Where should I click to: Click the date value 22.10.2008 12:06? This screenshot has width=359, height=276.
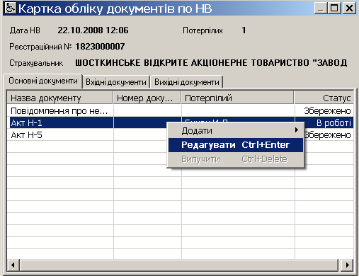click(x=93, y=30)
